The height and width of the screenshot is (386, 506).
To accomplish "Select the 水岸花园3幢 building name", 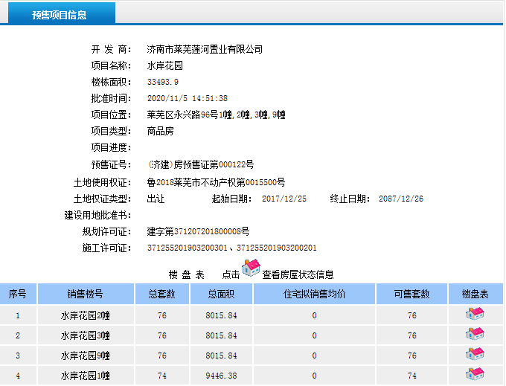I will click(86, 335).
